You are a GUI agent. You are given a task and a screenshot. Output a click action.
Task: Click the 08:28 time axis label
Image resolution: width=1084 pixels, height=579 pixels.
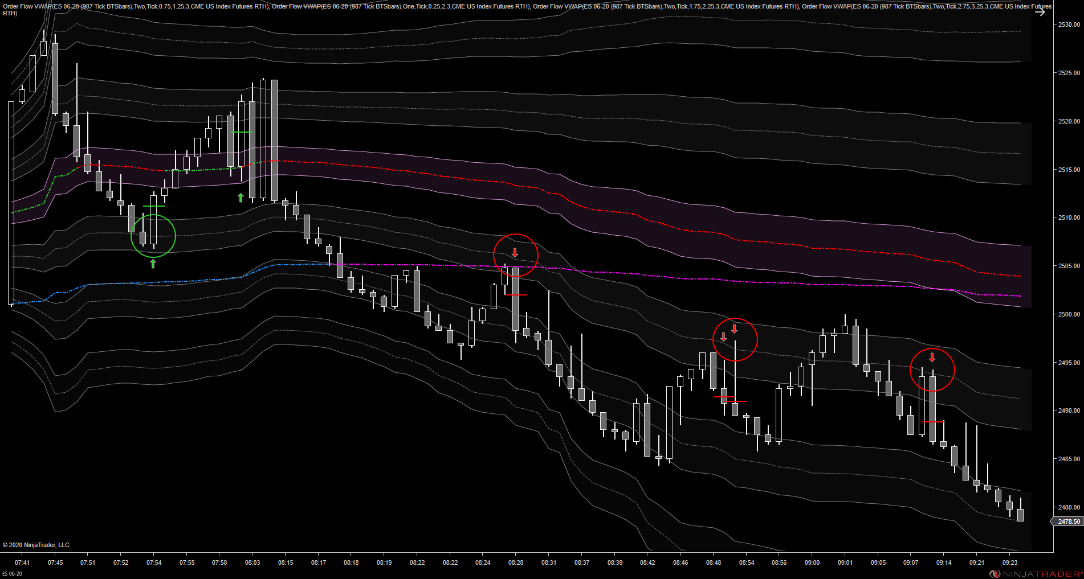tap(516, 562)
